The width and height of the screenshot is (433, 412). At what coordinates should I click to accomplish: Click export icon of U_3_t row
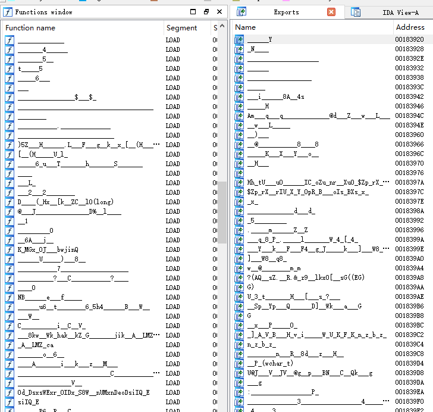coord(239,296)
